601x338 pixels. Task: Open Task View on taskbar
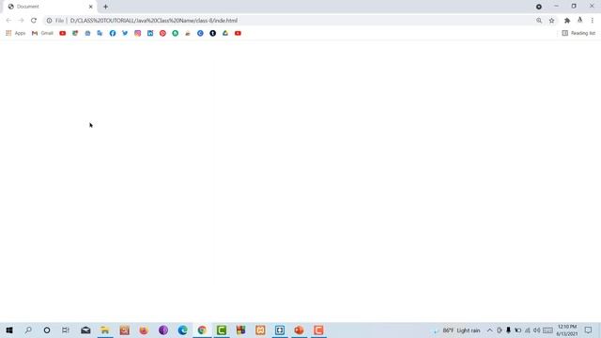pos(66,330)
